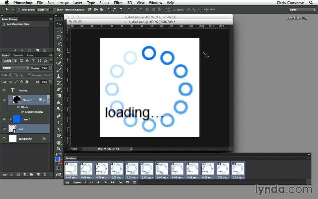Click the Clone Stamp tool
This screenshot has width=318, height=199.
[x=59, y=76]
